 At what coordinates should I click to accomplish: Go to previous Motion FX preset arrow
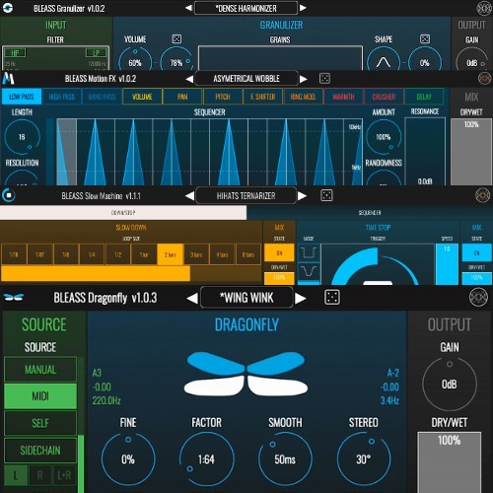click(189, 79)
